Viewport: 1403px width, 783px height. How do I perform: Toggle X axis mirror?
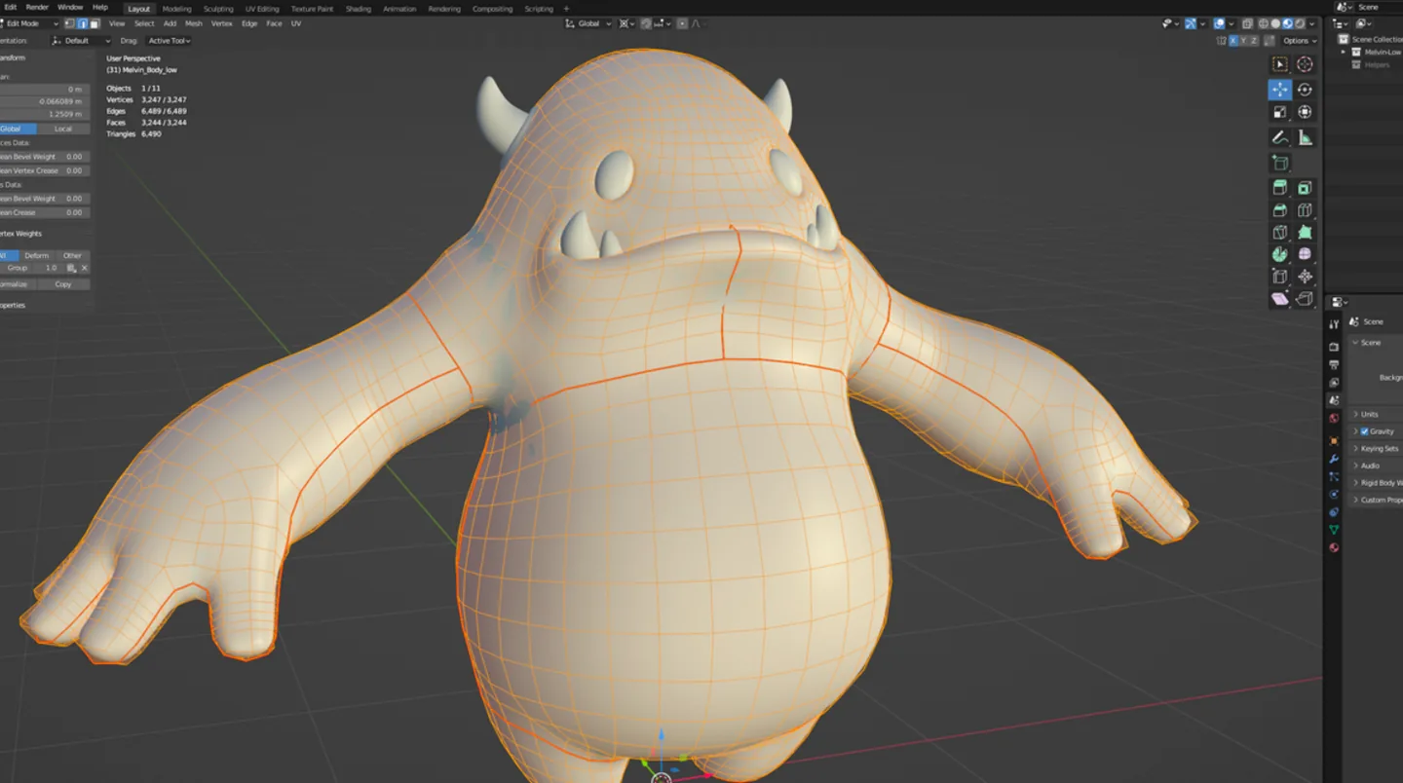[x=1234, y=41]
